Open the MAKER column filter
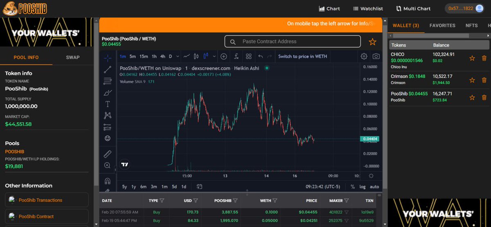 pos(347,200)
